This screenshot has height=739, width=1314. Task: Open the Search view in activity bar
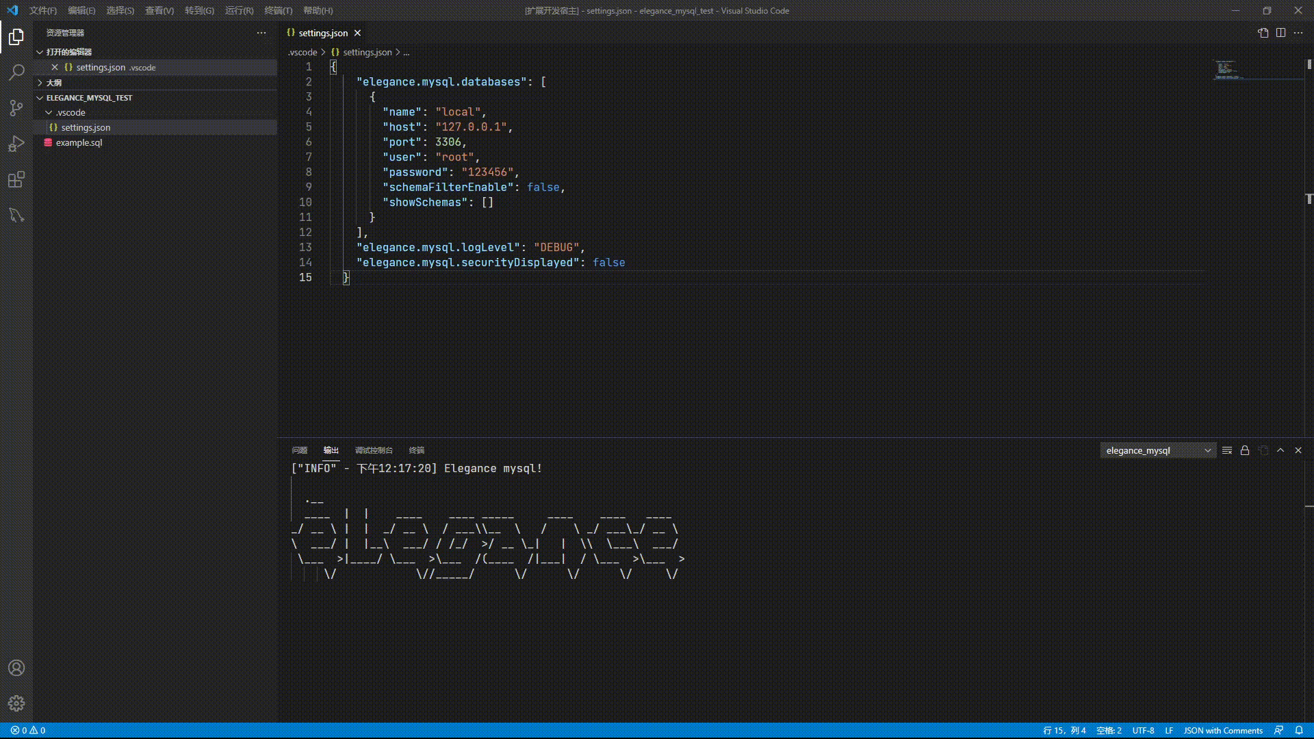(16, 72)
